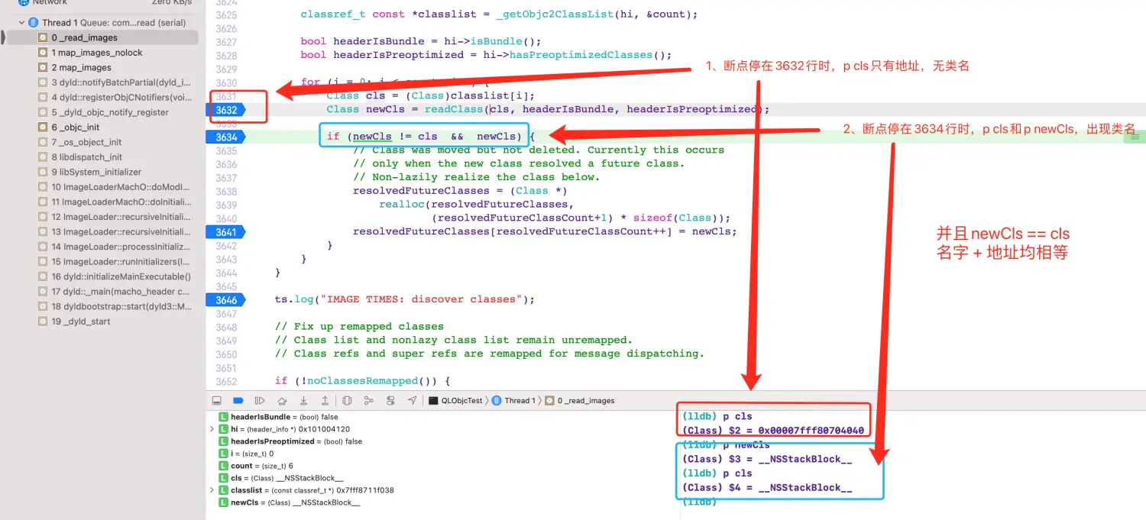Viewport: 1146px width, 520px height.
Task: Toggle breakpoint on line 3632
Action: [226, 110]
